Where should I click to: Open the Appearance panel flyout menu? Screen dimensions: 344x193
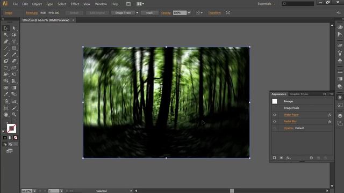pyautogui.click(x=331, y=94)
